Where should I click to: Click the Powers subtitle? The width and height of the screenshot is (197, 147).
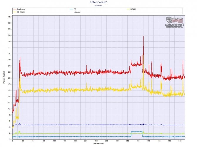click(x=98, y=6)
